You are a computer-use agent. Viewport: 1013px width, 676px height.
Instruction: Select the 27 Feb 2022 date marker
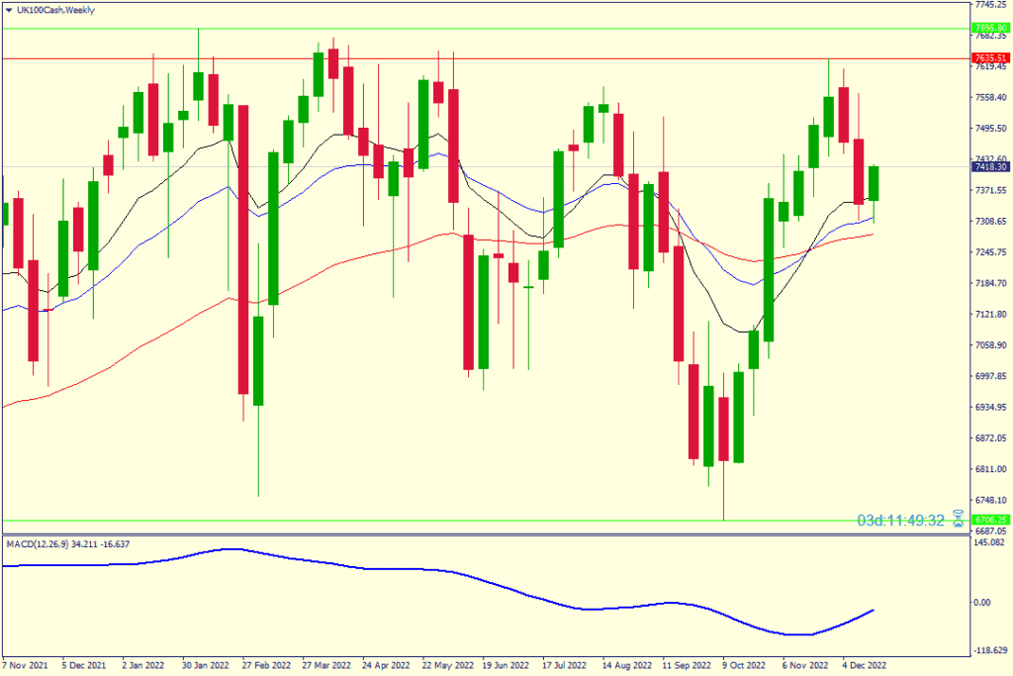[x=267, y=666]
